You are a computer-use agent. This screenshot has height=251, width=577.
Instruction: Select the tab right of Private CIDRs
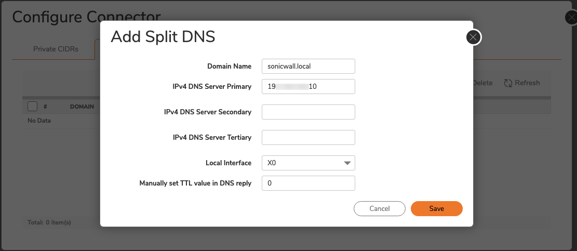pyautogui.click(x=97, y=49)
